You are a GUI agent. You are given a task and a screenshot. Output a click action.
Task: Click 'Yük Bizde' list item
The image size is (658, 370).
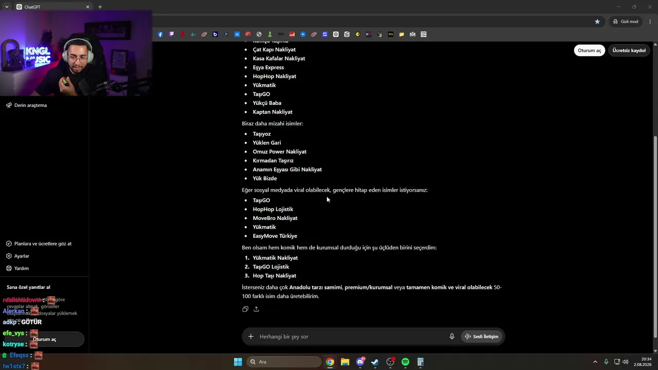(x=265, y=178)
